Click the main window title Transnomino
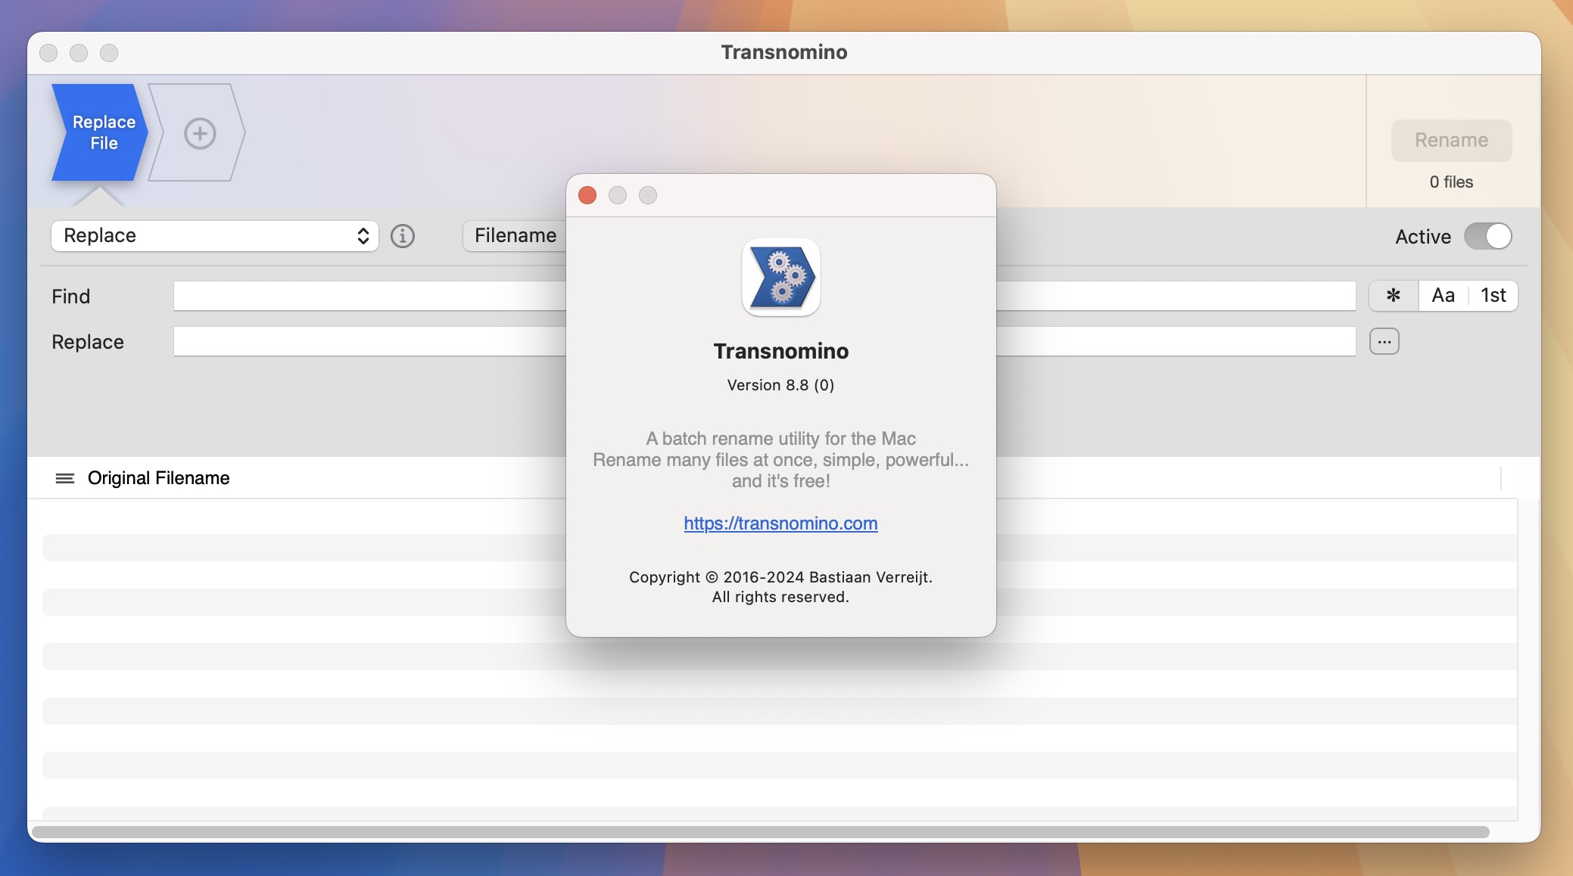1573x876 pixels. tap(784, 52)
